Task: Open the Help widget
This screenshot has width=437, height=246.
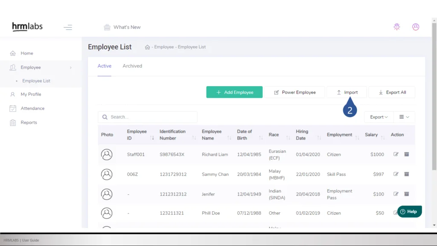Action: coord(409,211)
